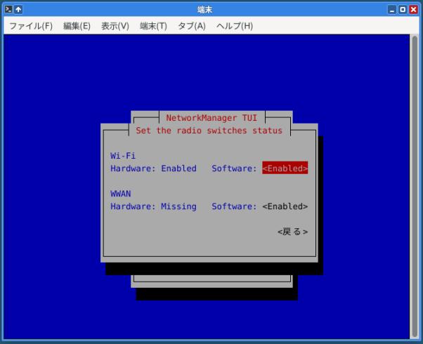Select the <戻る> back button
Screen dimensions: 423x344
pyautogui.click(x=293, y=232)
